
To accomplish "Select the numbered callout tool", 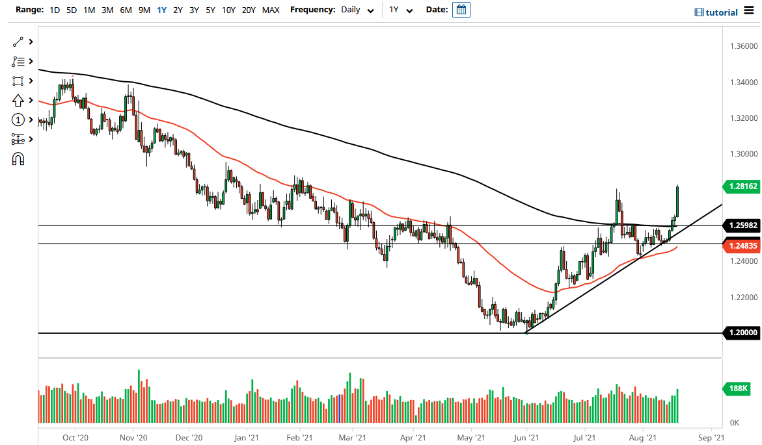I will [18, 120].
